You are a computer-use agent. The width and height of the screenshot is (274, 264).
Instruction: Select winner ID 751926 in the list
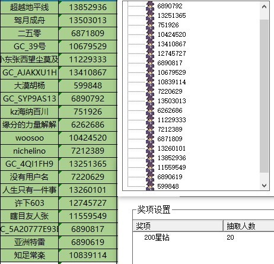point(168,25)
